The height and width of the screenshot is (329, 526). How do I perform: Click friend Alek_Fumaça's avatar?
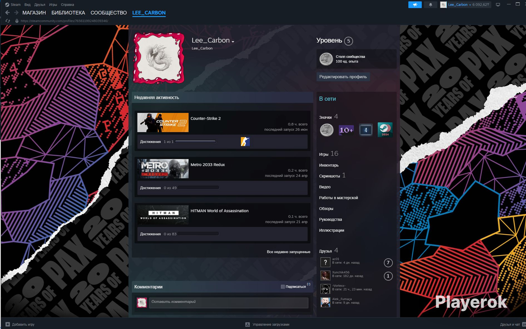pos(325,302)
